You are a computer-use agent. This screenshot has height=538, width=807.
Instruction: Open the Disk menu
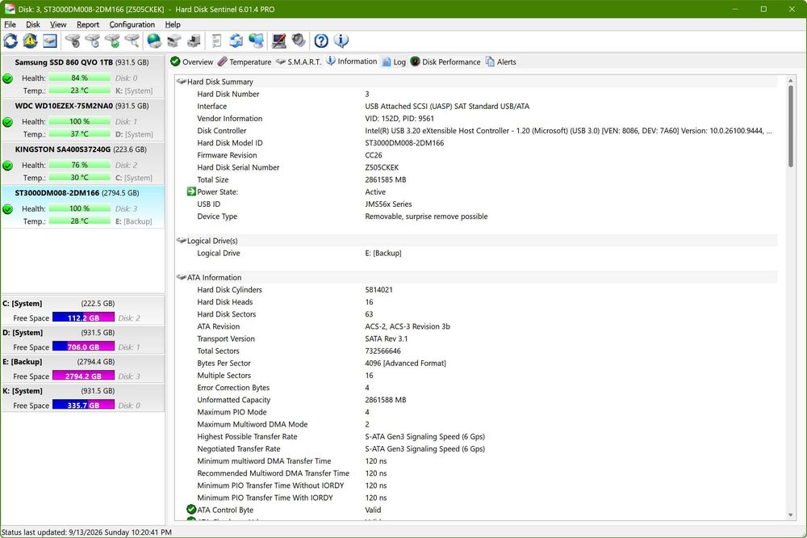[33, 24]
